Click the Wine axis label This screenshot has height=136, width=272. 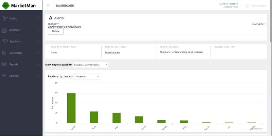coord(184,128)
